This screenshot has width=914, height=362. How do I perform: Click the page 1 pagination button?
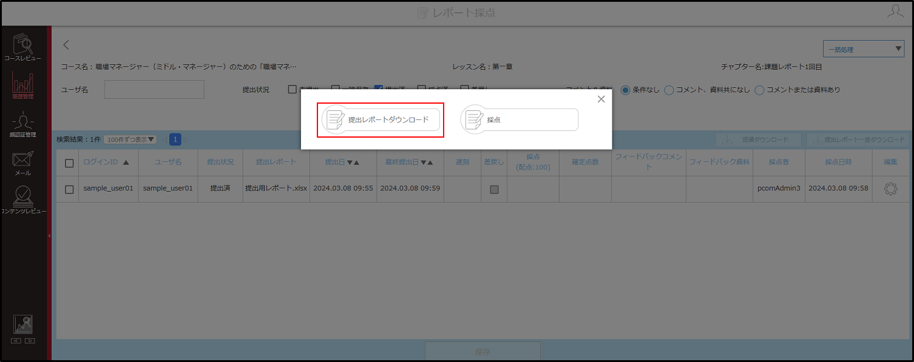[x=175, y=139]
